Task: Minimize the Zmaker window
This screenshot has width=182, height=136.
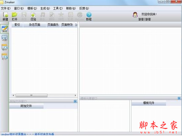Action: click(161, 2)
